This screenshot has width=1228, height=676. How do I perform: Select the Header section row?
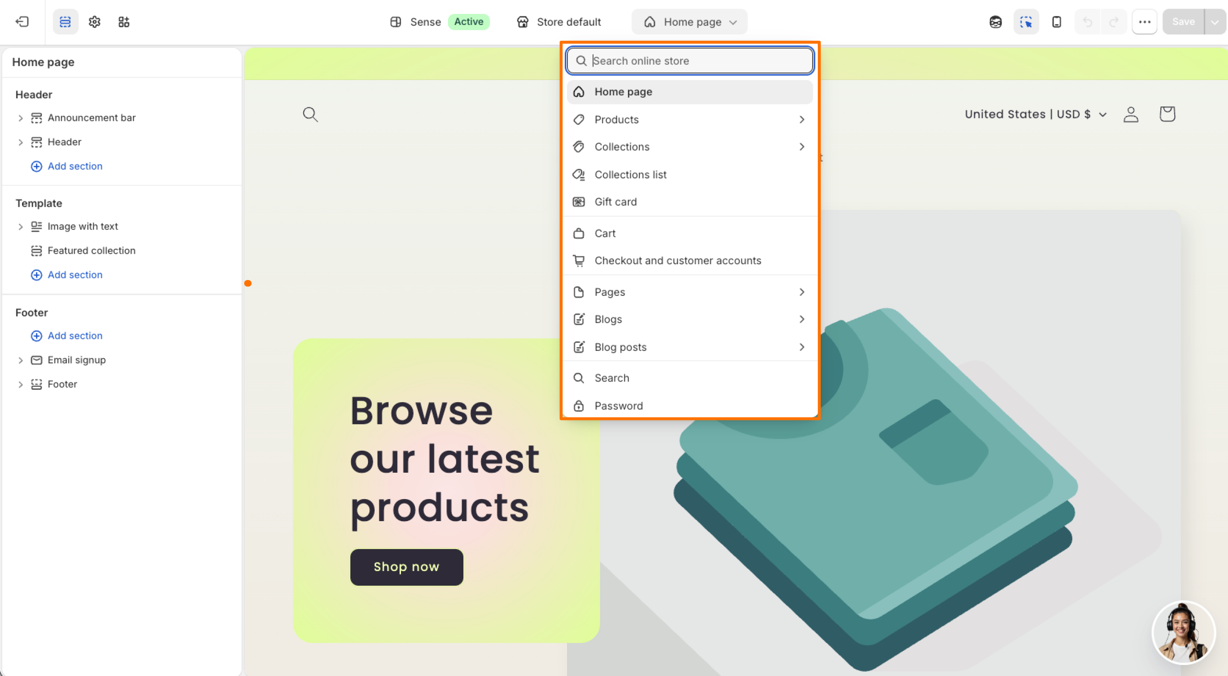pyautogui.click(x=122, y=142)
